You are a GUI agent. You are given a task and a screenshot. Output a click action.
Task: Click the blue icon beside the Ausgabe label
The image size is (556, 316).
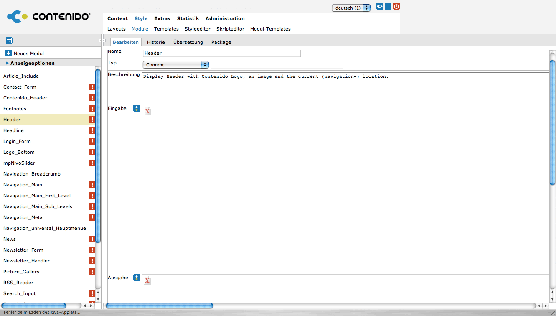click(x=136, y=278)
